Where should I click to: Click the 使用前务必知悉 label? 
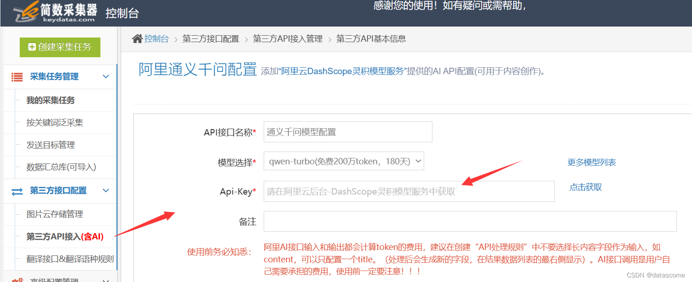coord(219,252)
